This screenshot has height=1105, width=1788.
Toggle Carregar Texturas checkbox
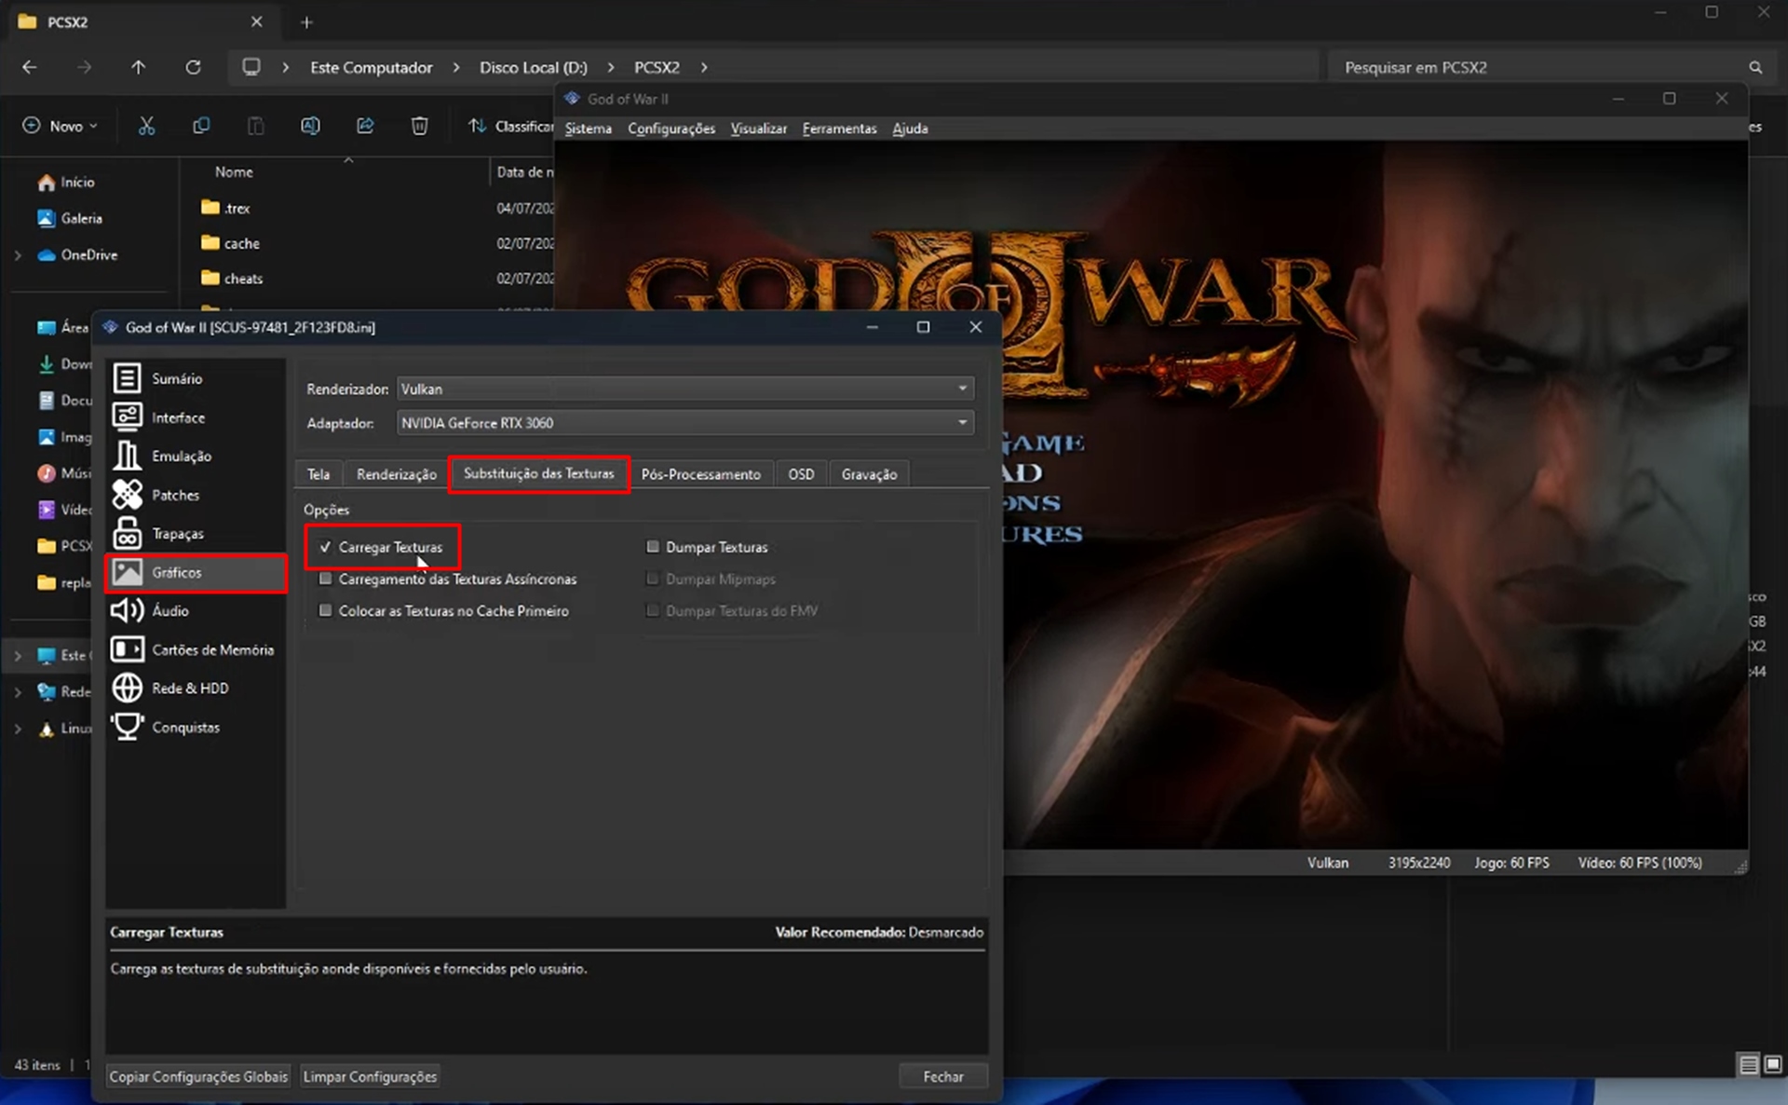(x=326, y=547)
